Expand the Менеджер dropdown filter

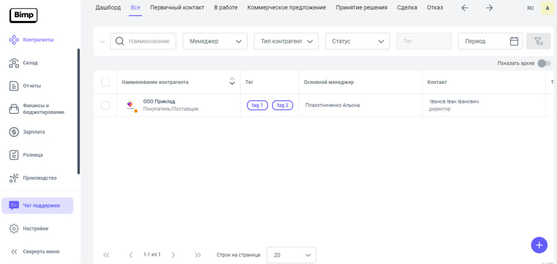point(215,41)
